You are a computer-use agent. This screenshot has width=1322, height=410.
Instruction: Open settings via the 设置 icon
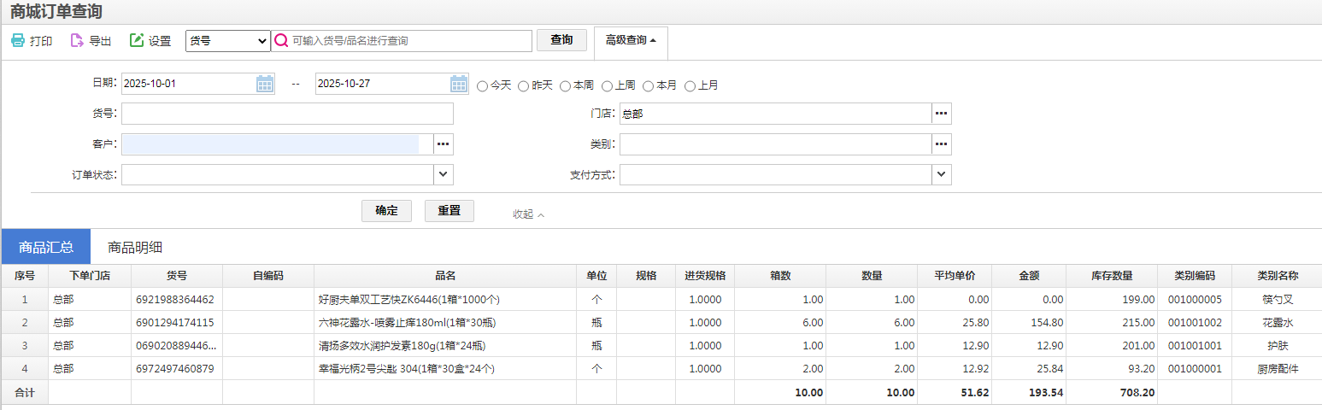coord(137,41)
